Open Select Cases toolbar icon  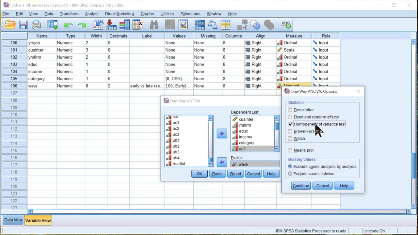pos(226,25)
